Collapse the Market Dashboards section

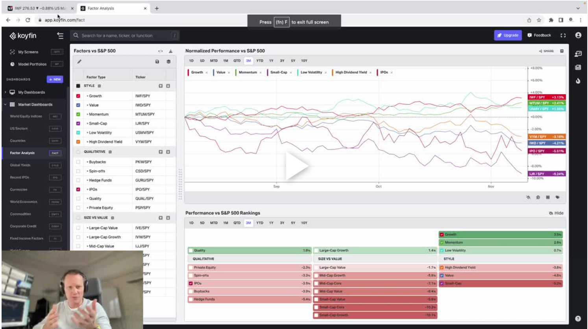pos(5,104)
